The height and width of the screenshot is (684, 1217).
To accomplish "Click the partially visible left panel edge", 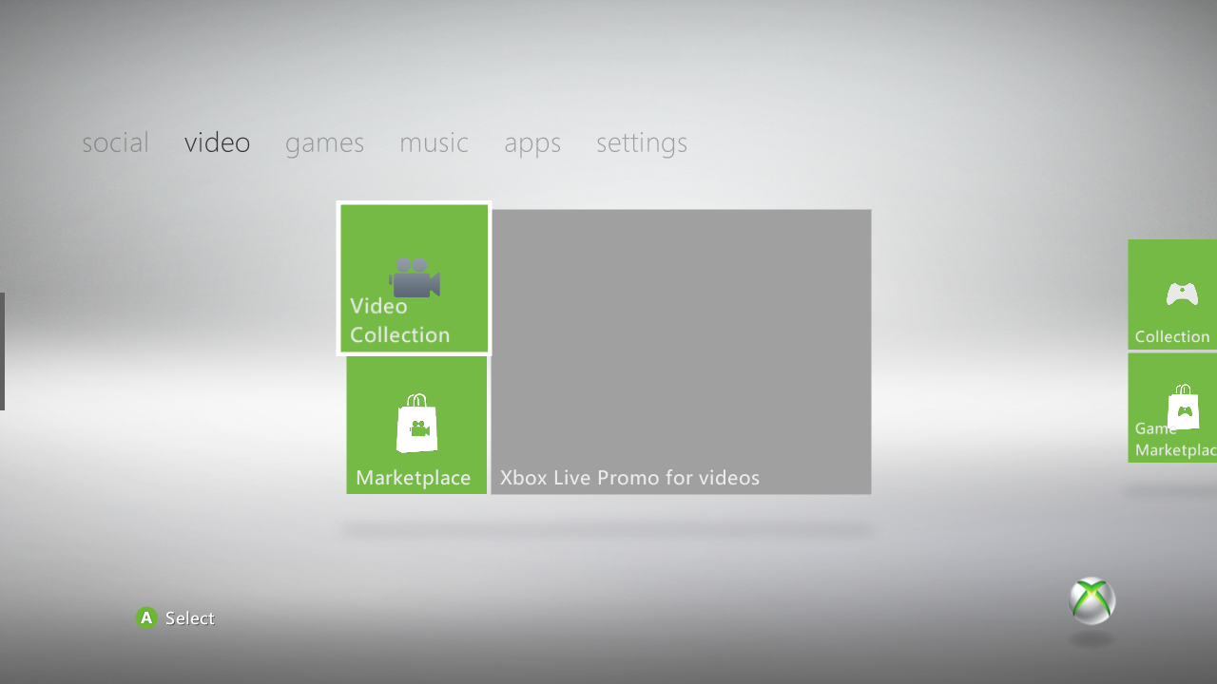I will (x=2, y=351).
